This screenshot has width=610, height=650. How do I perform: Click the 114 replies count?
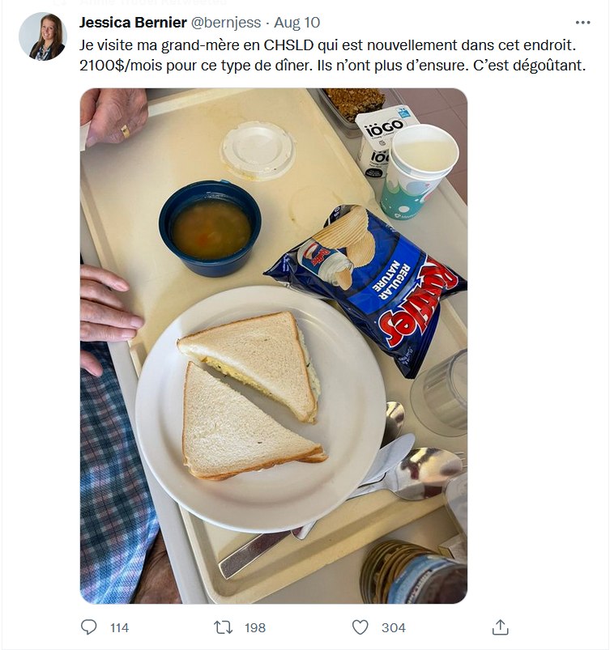pos(120,627)
